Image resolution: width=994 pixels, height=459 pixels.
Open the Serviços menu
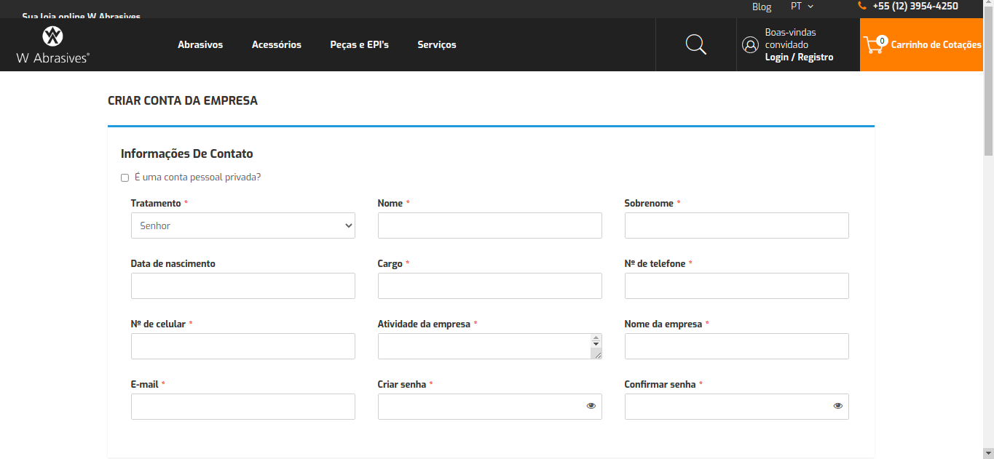point(437,44)
